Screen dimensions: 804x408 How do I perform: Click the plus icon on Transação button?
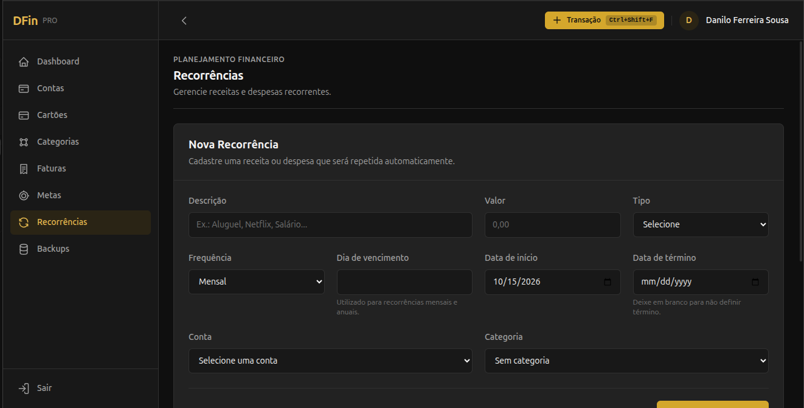(x=557, y=20)
